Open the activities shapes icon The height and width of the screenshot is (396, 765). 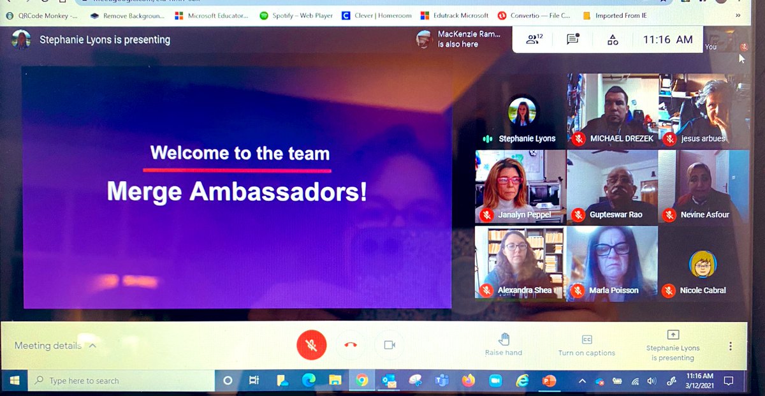tap(613, 40)
